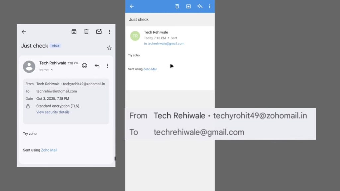Click the green TR sender avatar
This screenshot has width=340, height=191.
point(135,36)
